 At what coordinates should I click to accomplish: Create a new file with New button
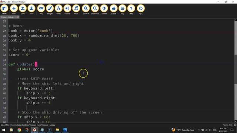click(x=14, y=10)
